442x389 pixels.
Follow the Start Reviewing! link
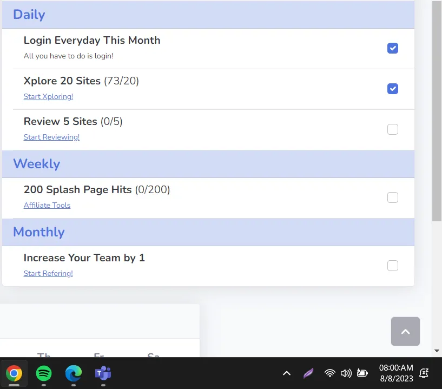pos(51,137)
